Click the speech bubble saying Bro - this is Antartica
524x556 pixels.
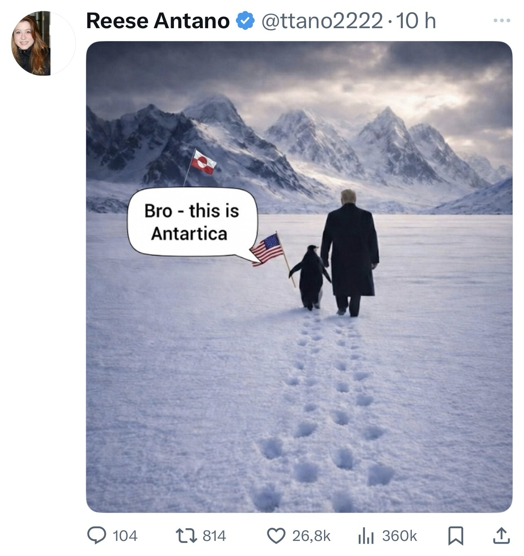click(x=192, y=222)
